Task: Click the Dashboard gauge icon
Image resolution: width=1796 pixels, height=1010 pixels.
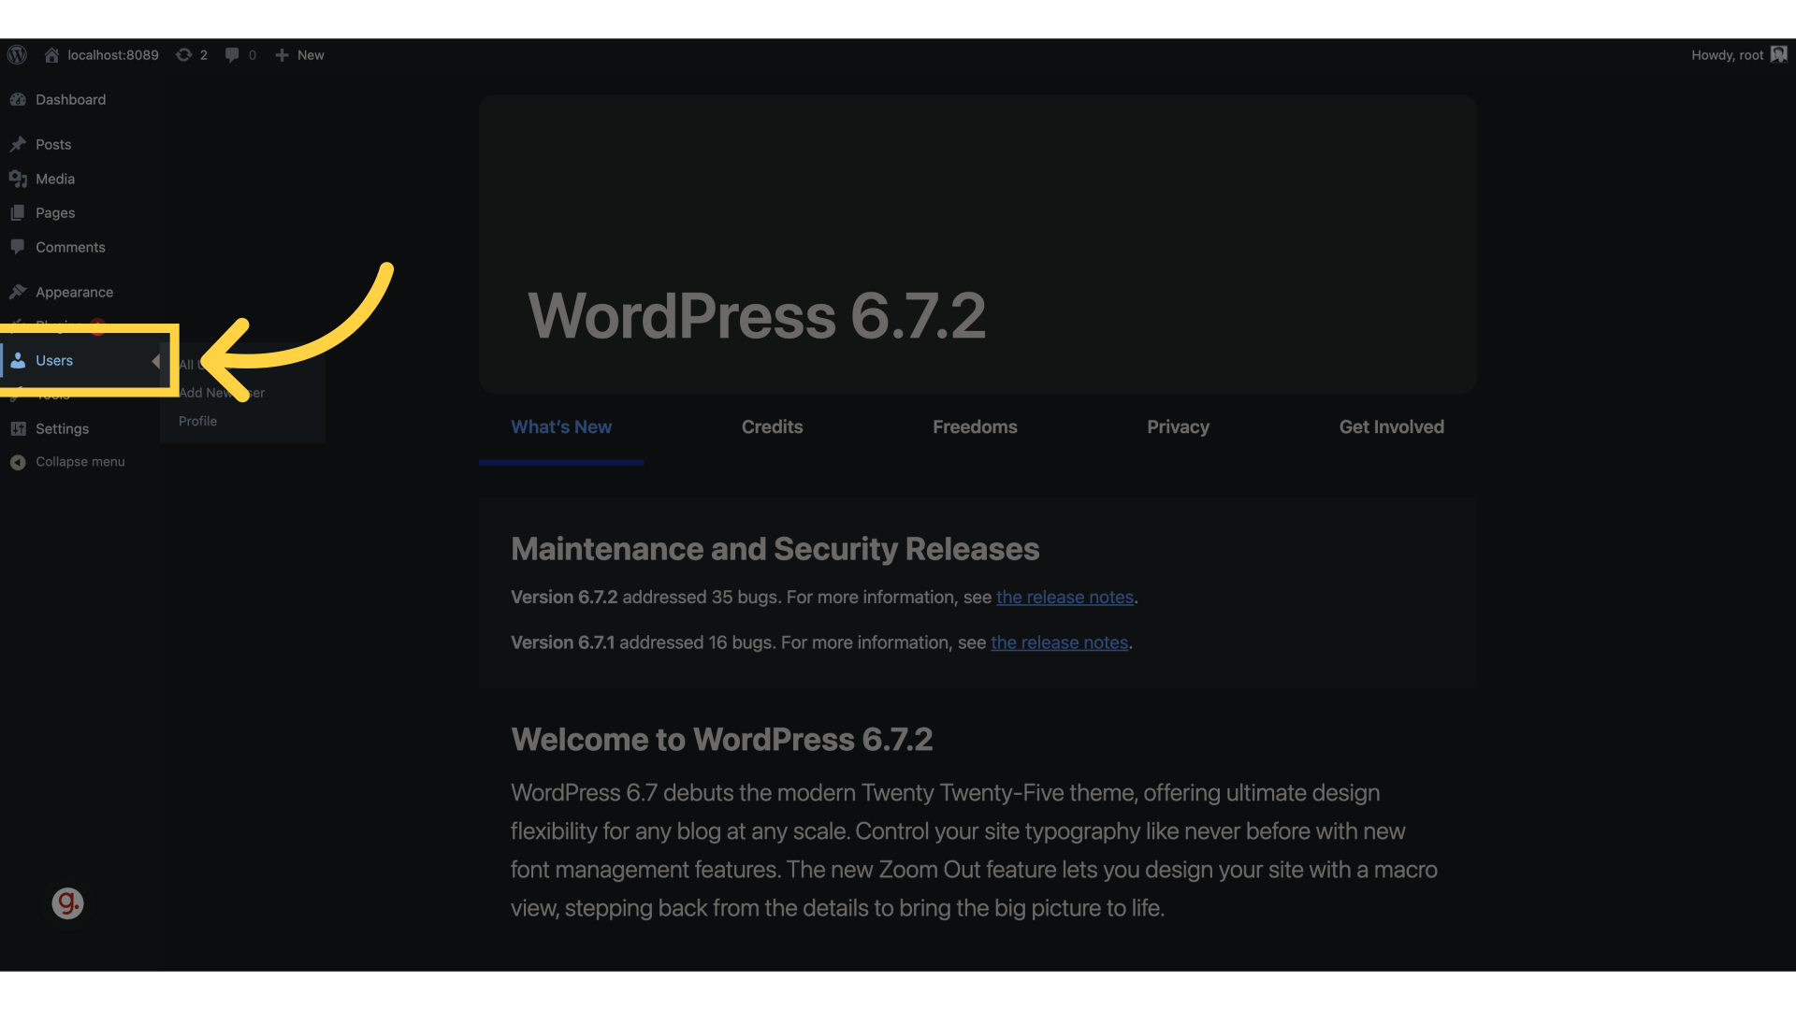Action: (x=18, y=99)
